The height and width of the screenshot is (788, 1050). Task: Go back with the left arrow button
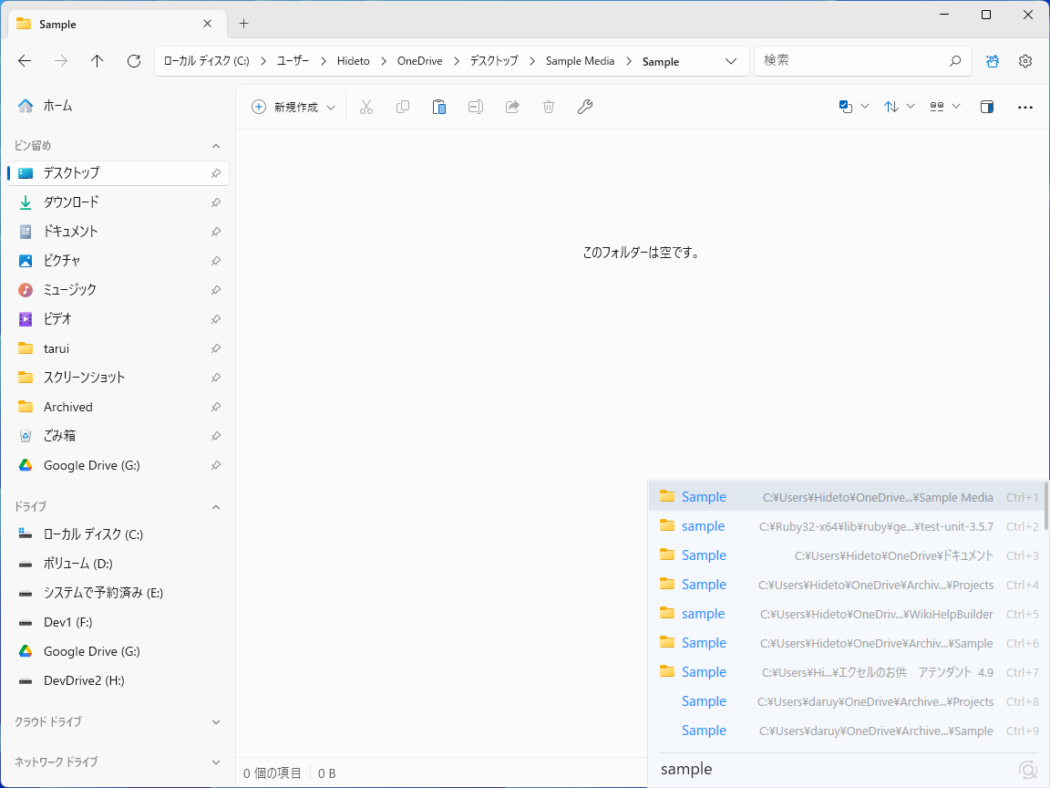25,61
